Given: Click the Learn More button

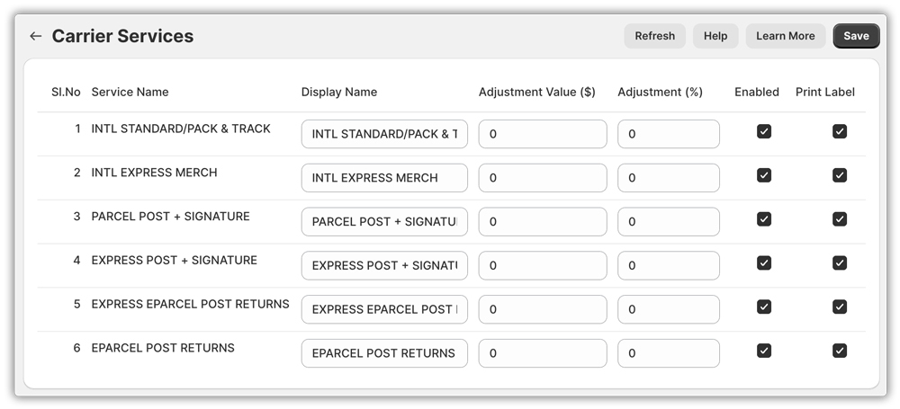Looking at the screenshot, I should coord(785,36).
